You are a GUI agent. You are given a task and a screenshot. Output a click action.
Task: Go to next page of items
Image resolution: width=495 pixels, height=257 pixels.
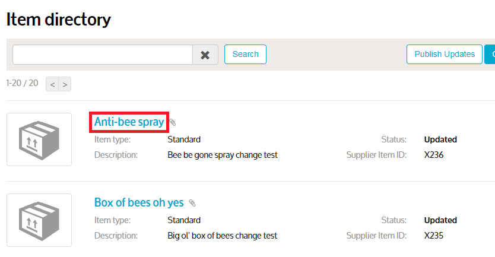pos(65,84)
